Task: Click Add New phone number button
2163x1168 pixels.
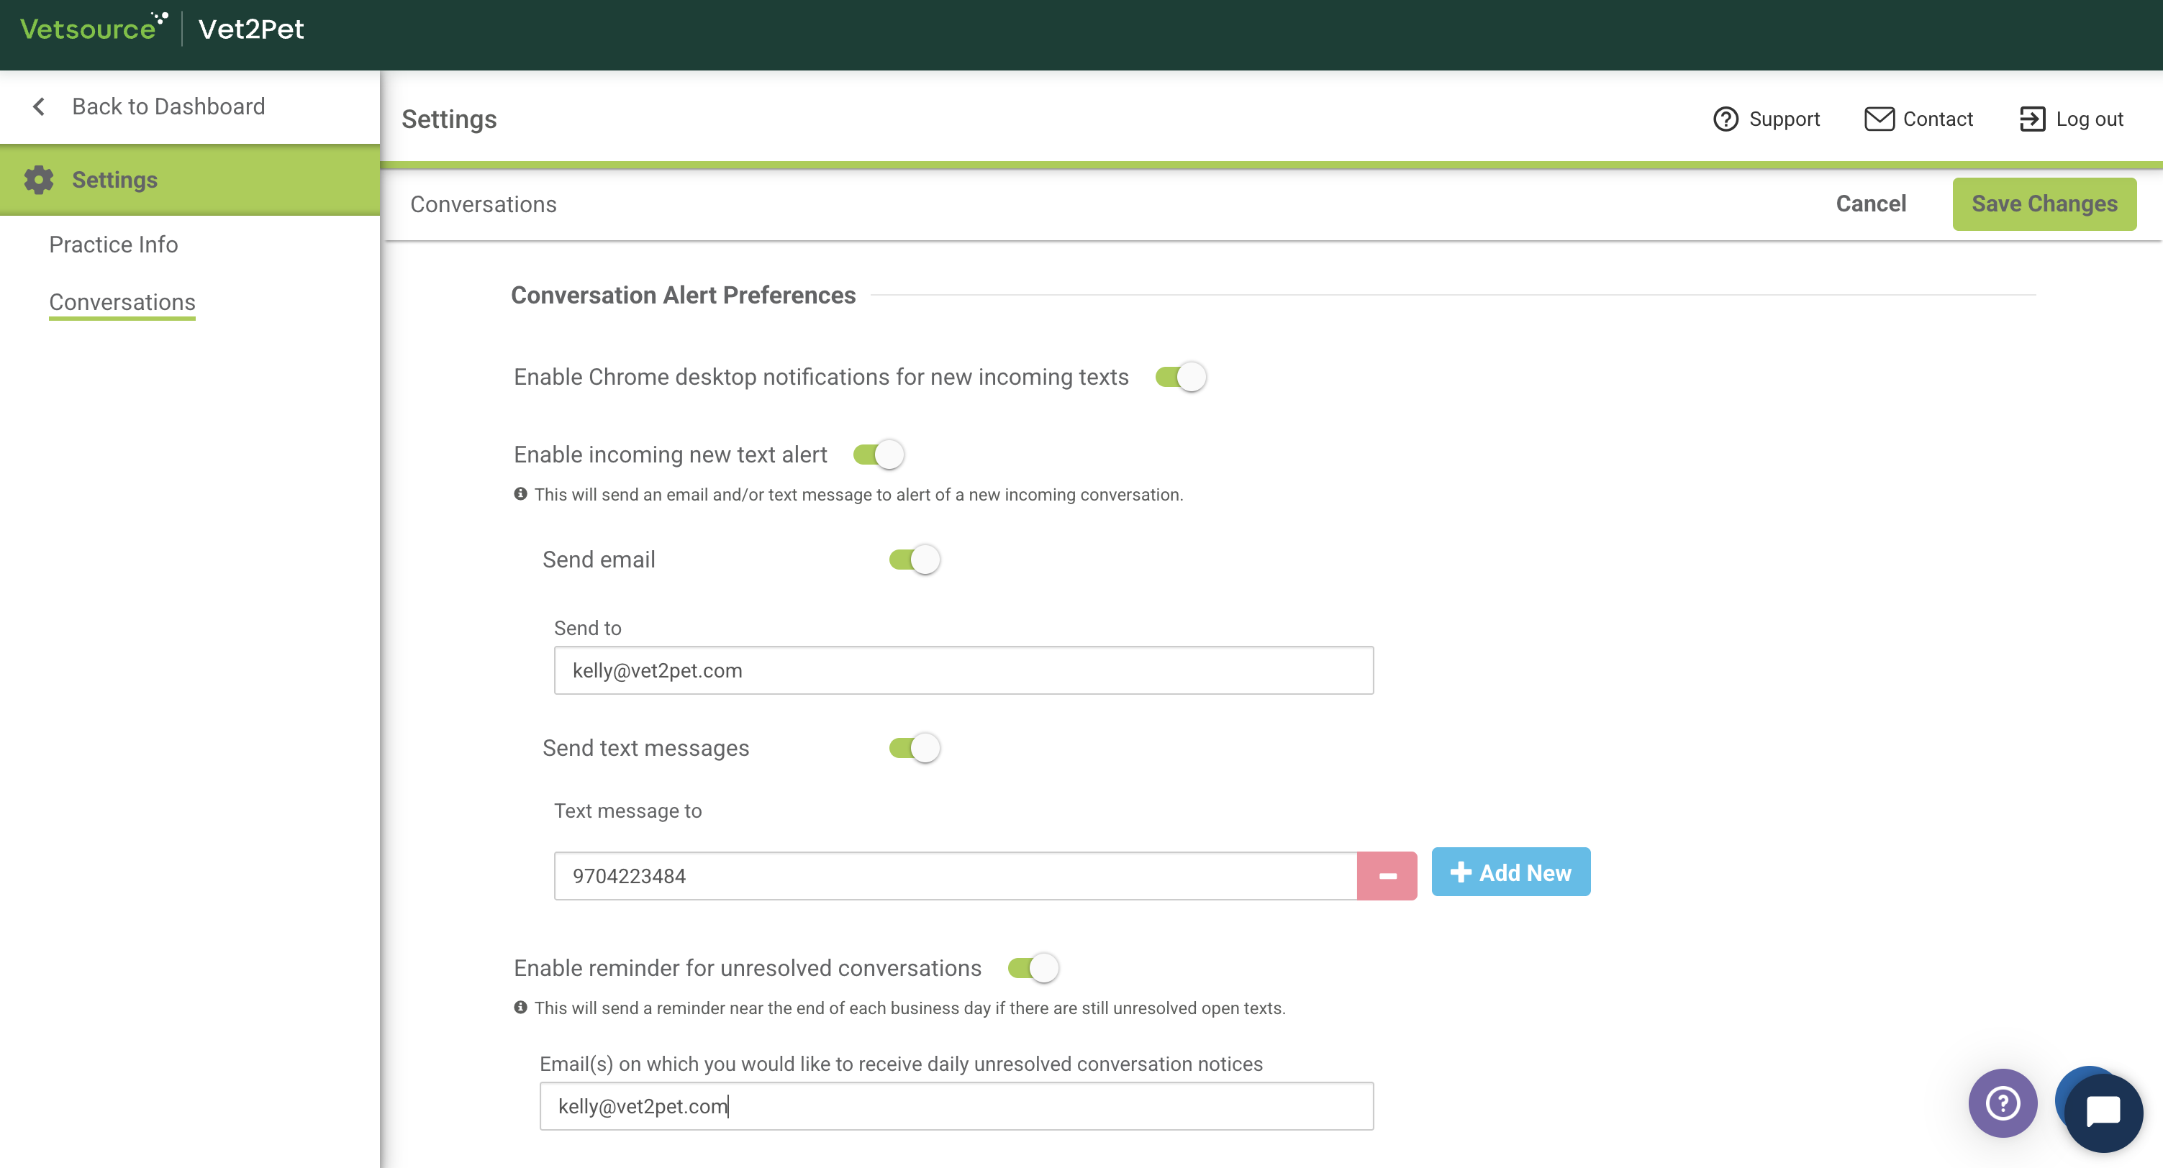Action: coord(1510,872)
